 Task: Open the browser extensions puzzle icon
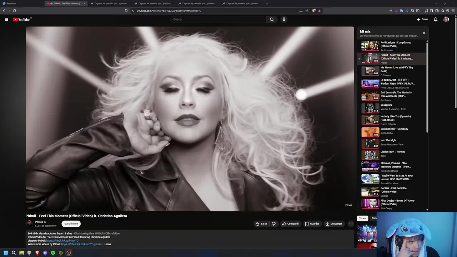point(412,11)
